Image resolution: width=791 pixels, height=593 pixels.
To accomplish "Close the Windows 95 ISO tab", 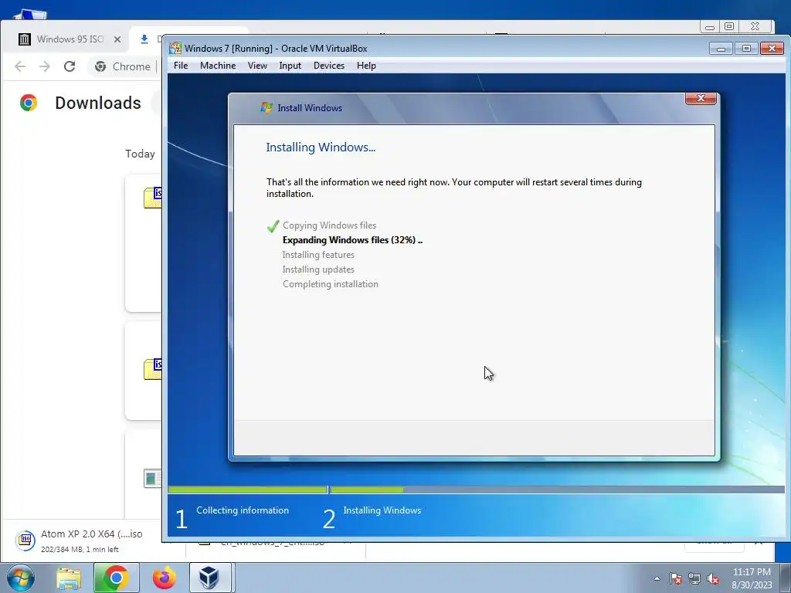I will (x=117, y=39).
